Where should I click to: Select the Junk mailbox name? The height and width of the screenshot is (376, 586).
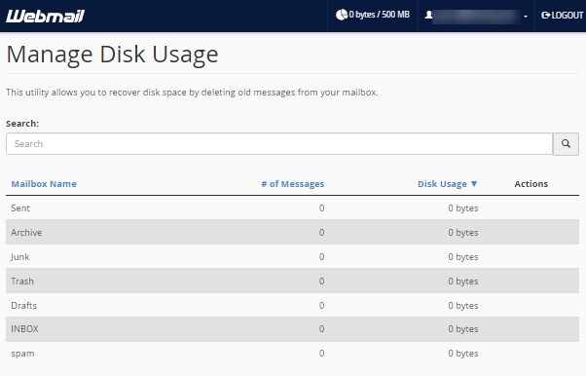tap(19, 256)
